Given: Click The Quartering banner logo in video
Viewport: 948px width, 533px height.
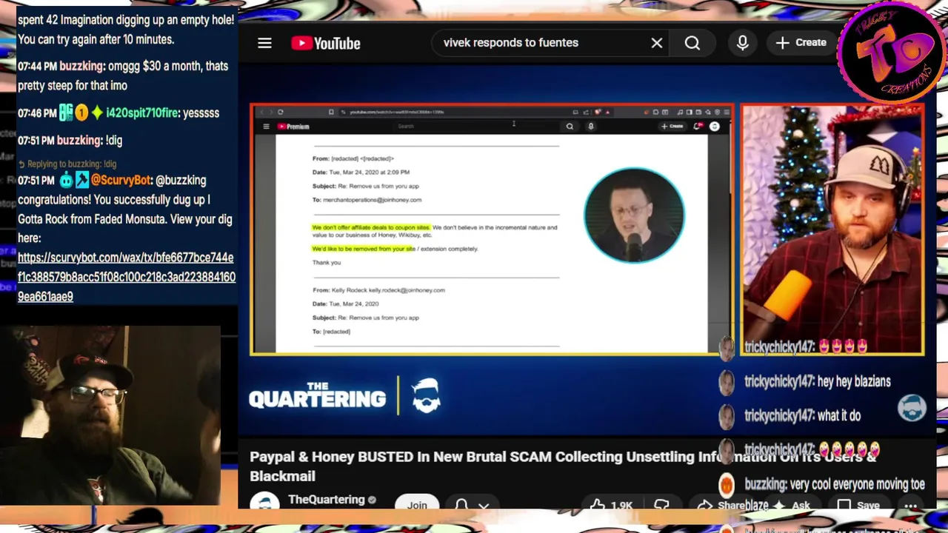Looking at the screenshot, I should click(x=345, y=395).
